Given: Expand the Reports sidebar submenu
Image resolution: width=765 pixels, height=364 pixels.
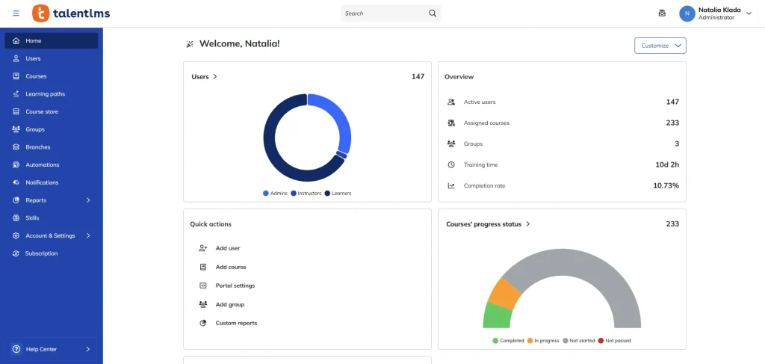Looking at the screenshot, I should coord(88,200).
